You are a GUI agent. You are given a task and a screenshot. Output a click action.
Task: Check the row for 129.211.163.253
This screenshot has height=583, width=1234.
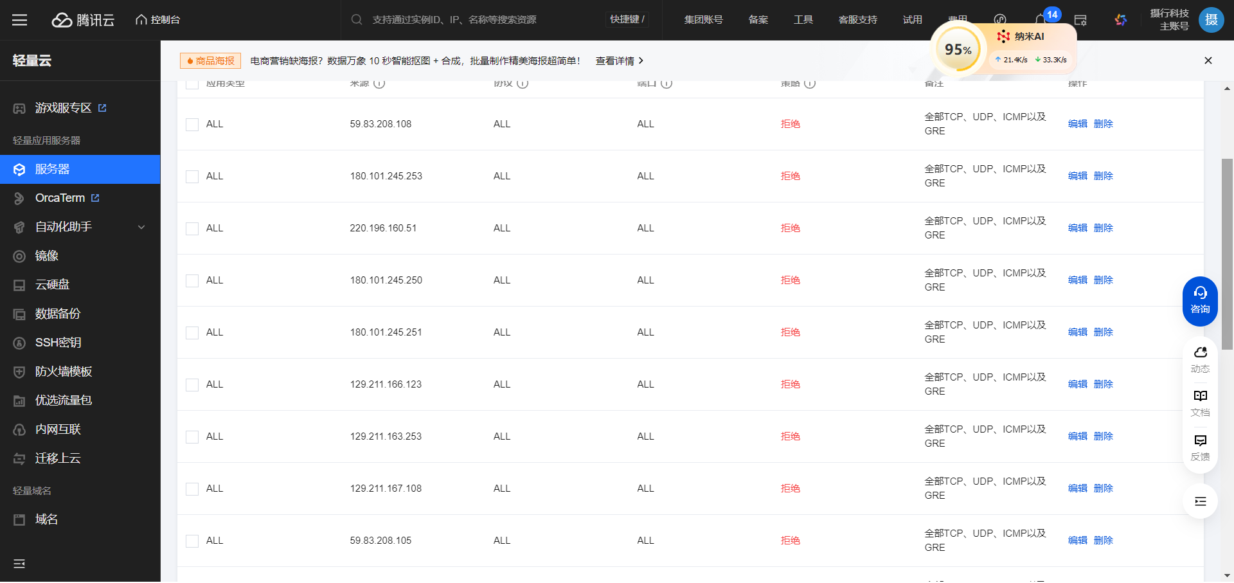192,437
